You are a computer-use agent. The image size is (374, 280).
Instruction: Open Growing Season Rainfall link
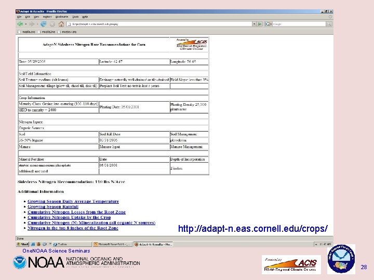coord(52,207)
